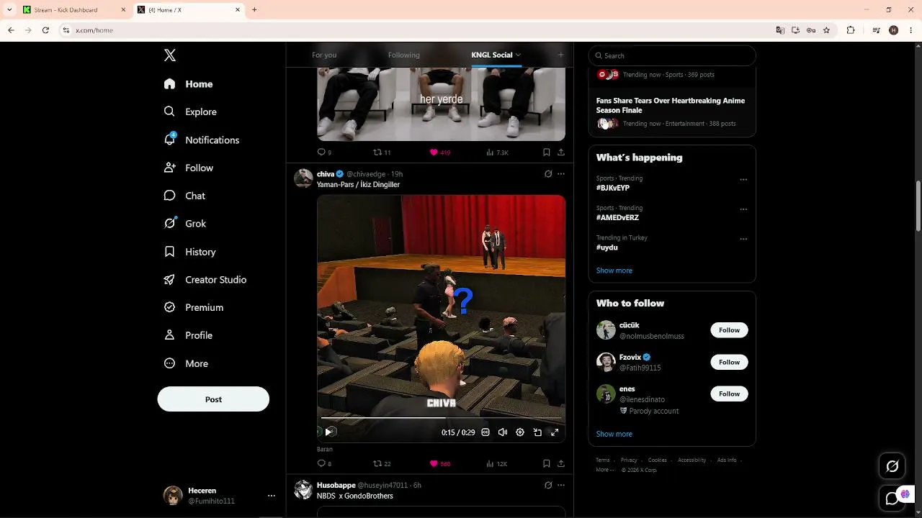The image size is (922, 518).
Task: Open more options on Husobappe's post
Action: point(561,486)
